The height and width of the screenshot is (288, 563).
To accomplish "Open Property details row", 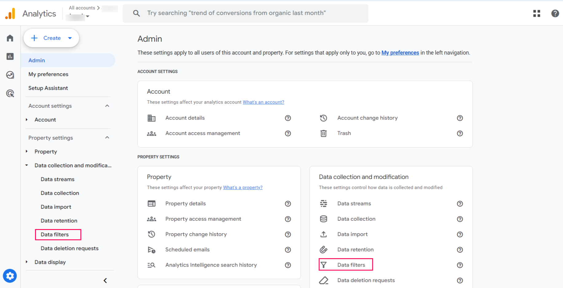I will click(186, 204).
